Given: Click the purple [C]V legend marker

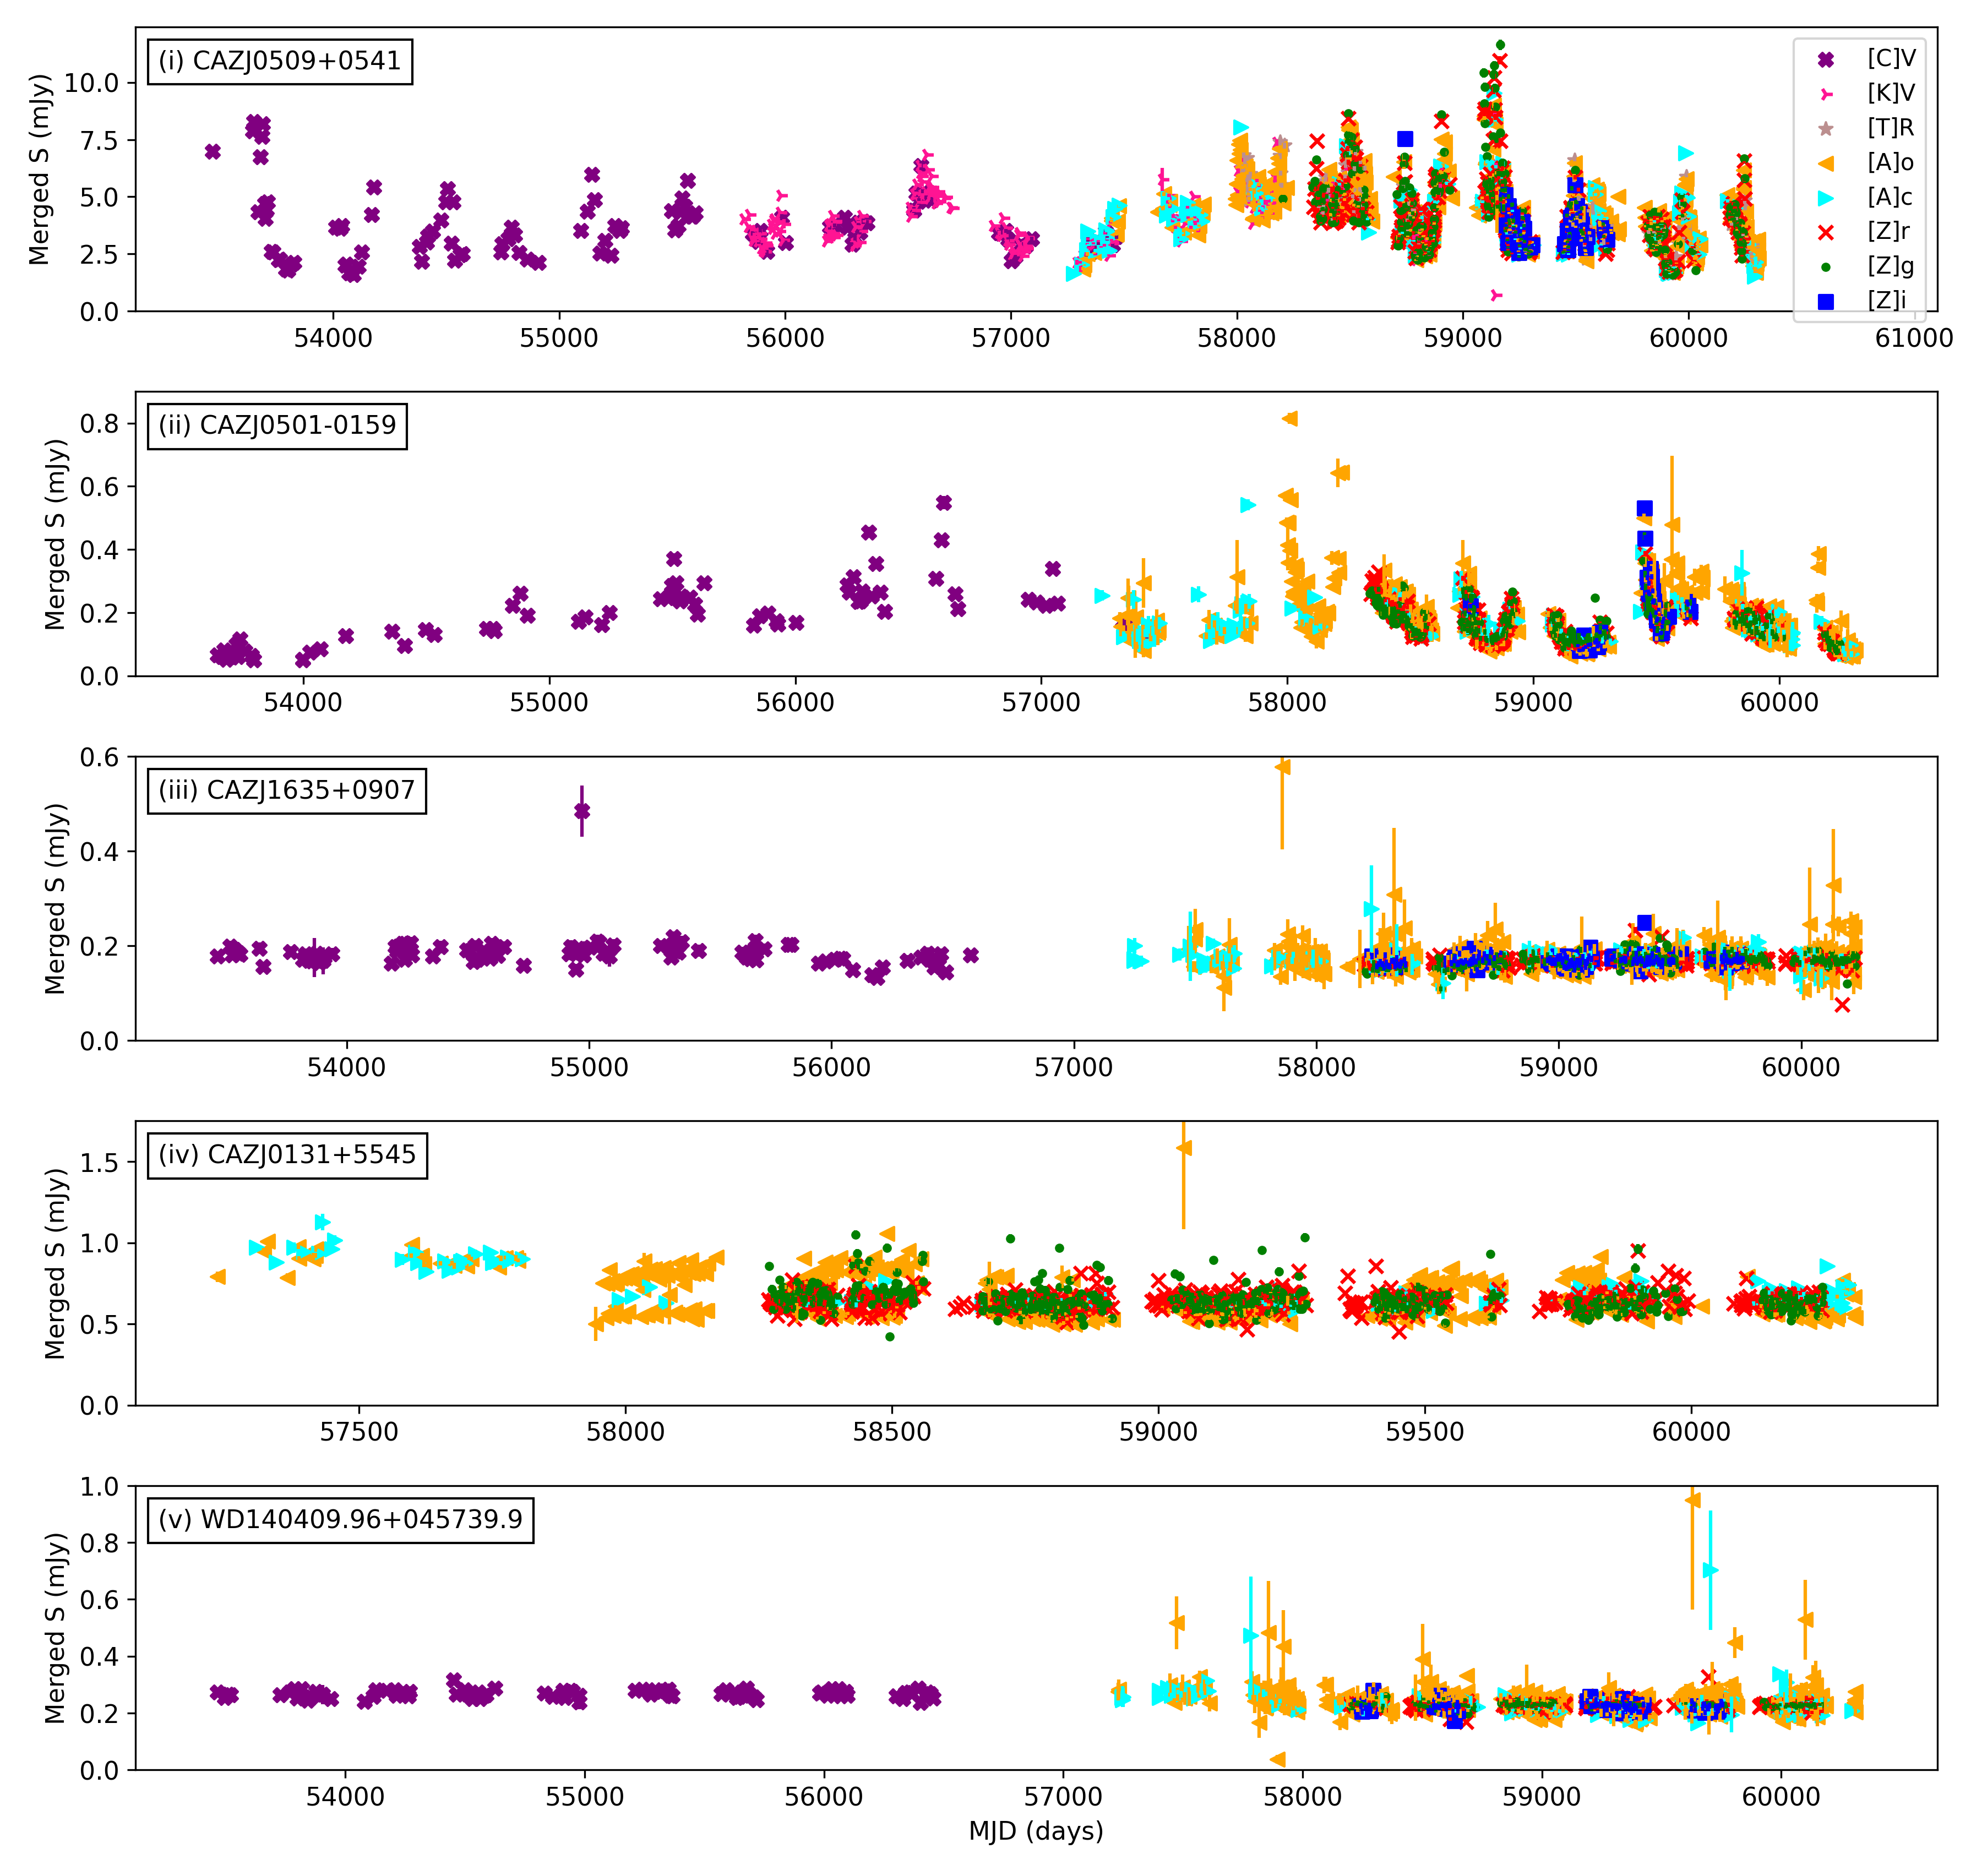Looking at the screenshot, I should pyautogui.click(x=1826, y=59).
